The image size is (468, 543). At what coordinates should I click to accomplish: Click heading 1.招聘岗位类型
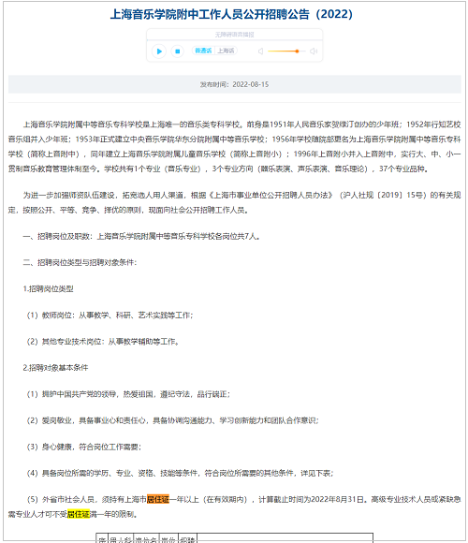(x=48, y=288)
